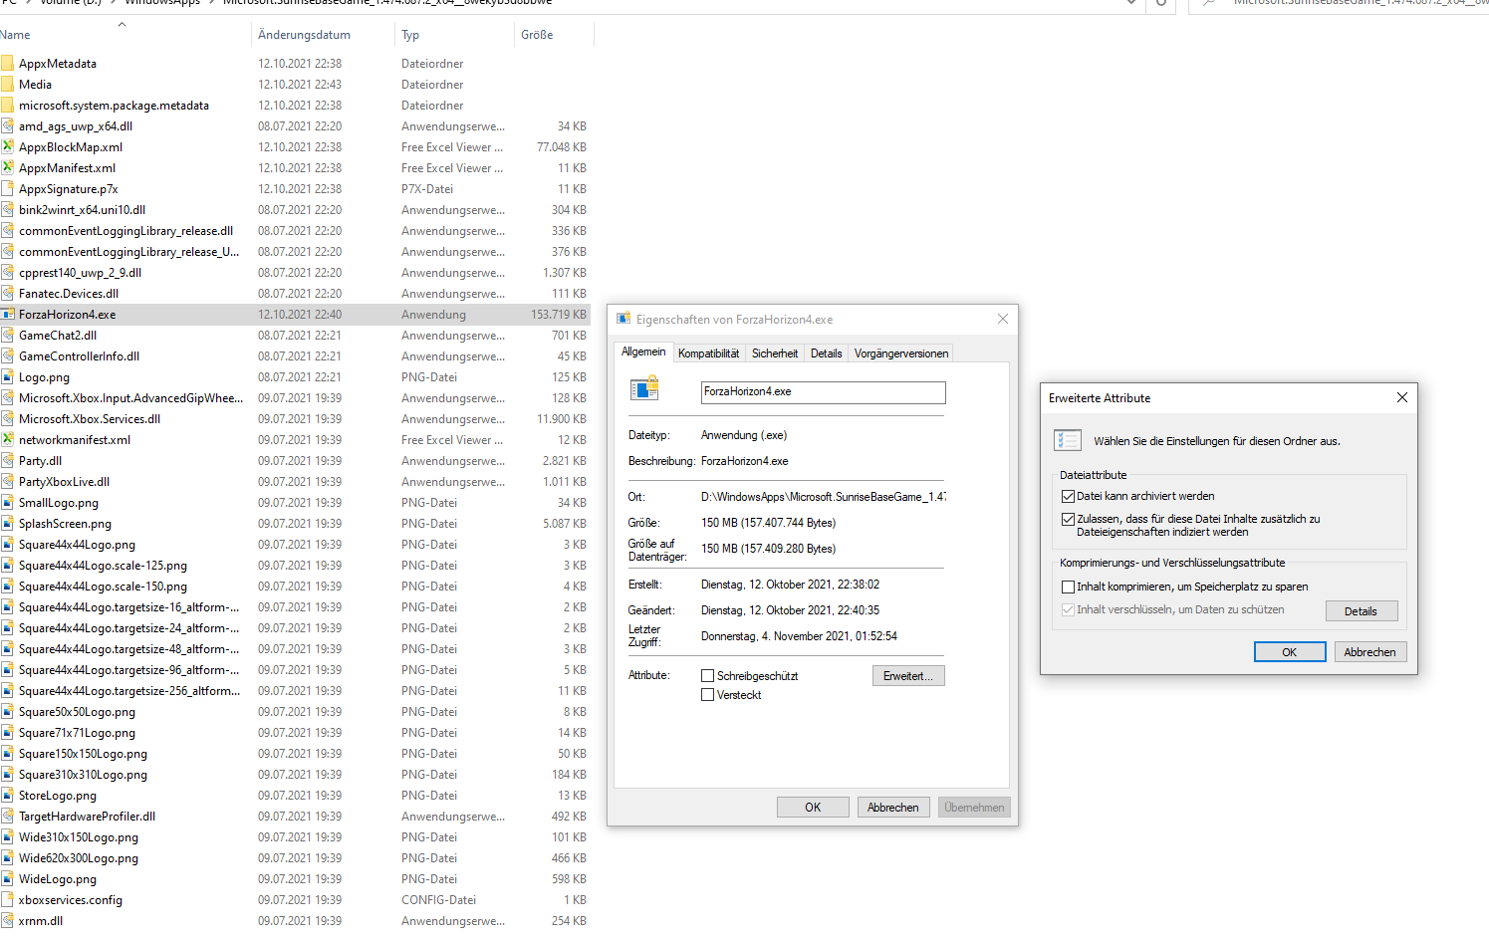1489x941 pixels.
Task: Click the AppxSignature.p7x file icon
Action: point(8,189)
